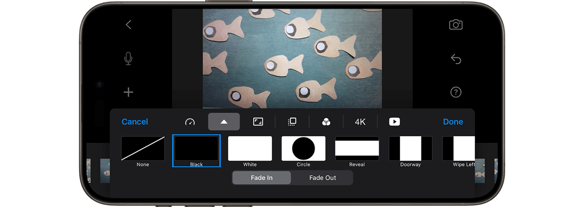The width and height of the screenshot is (584, 207).
Task: Tap the Done button
Action: point(453,122)
